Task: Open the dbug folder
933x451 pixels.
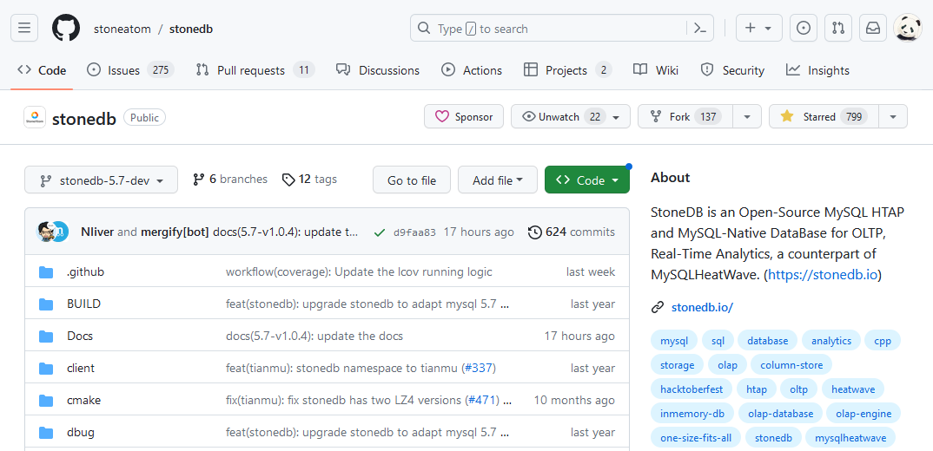Action: (x=80, y=432)
